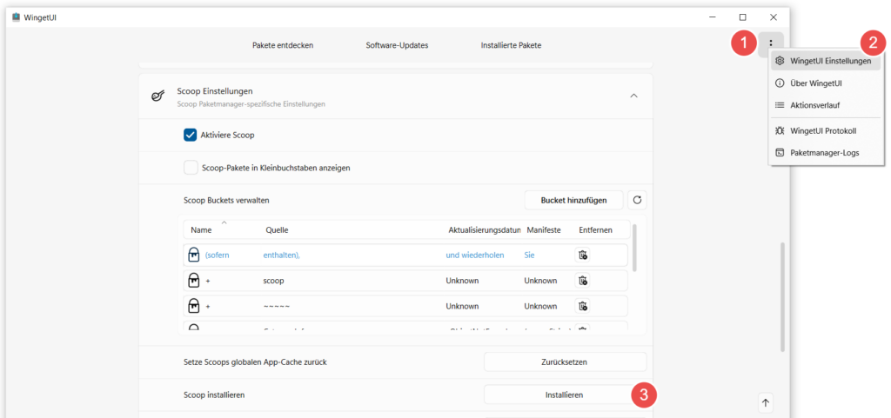
Task: Click the settings page vertical scrollbar
Action: tap(783, 297)
